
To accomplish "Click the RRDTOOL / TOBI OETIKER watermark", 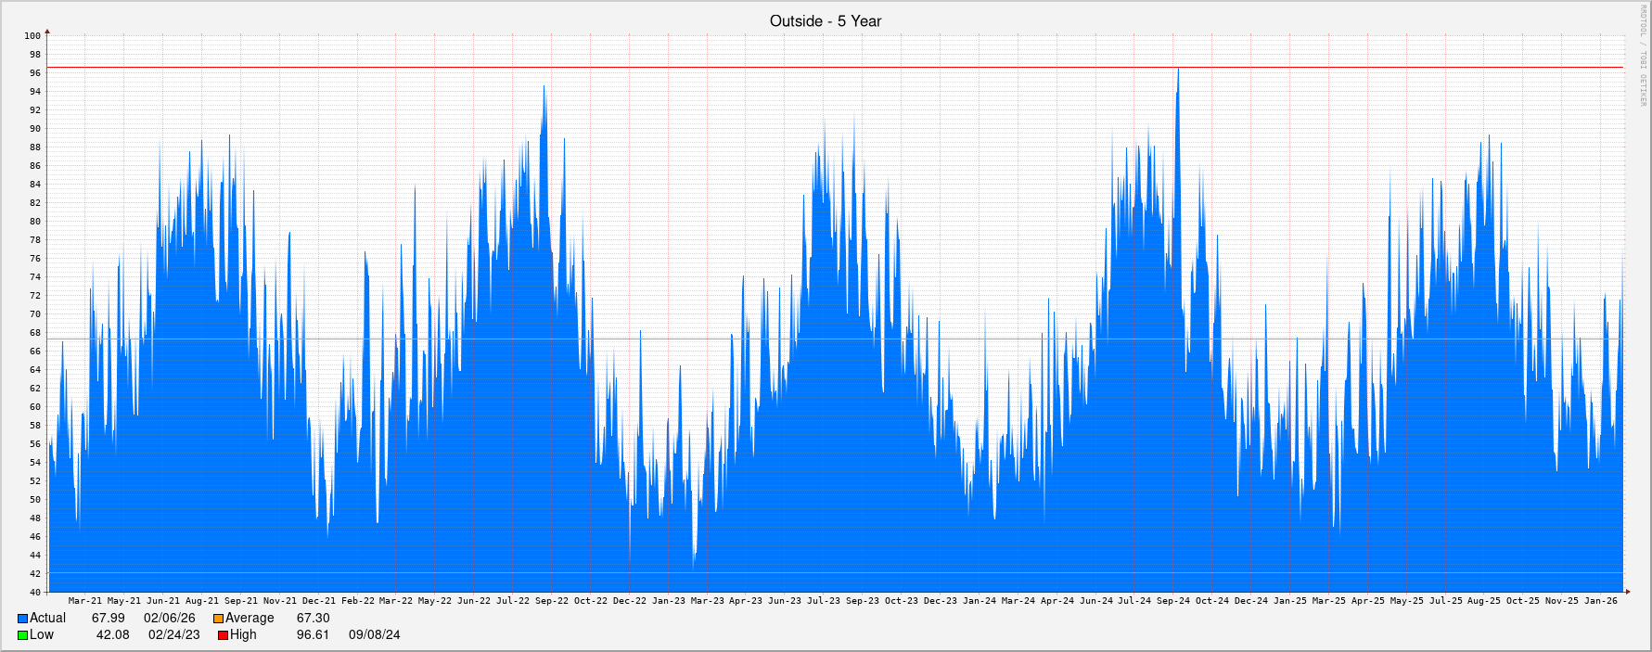I will [x=1643, y=56].
